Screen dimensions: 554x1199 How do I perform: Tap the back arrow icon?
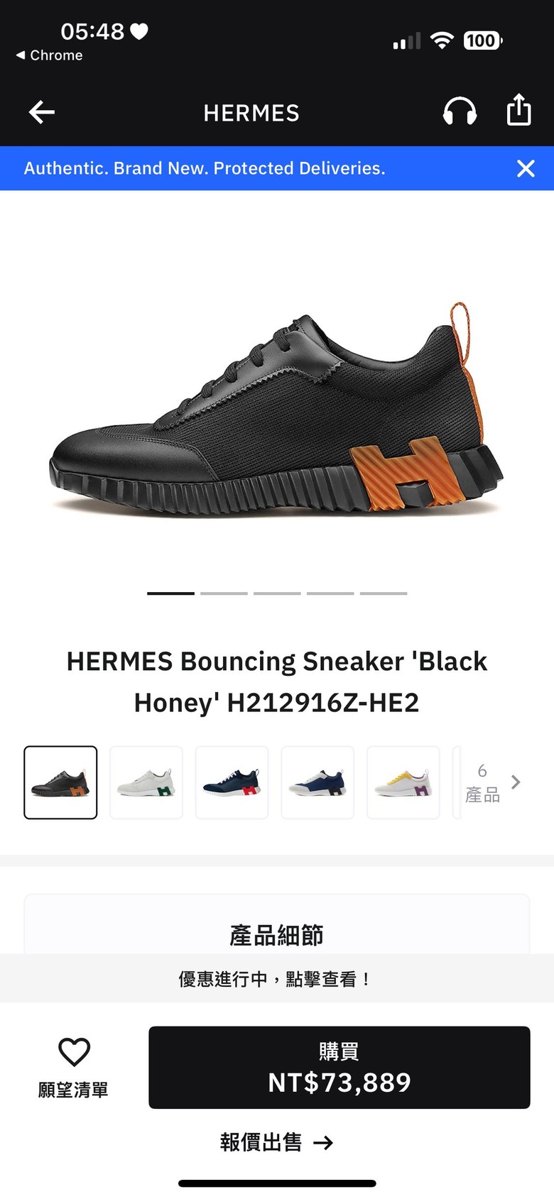(41, 112)
